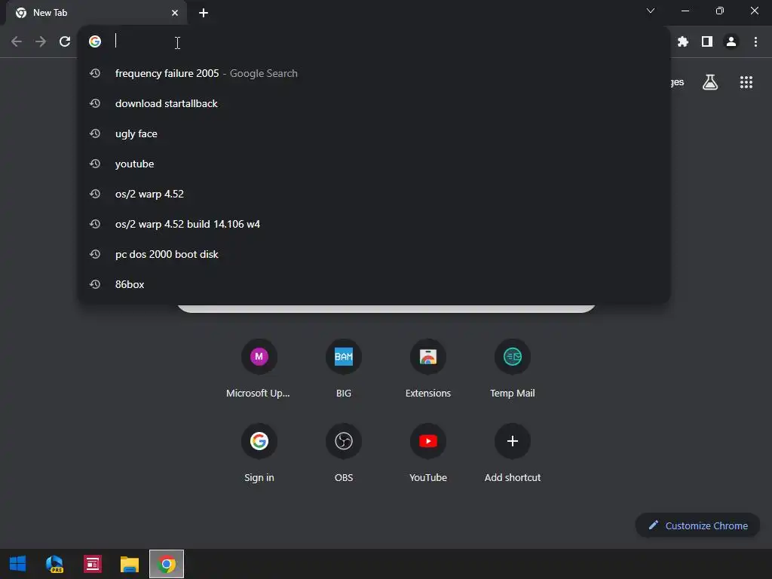Open the YouTube shortcut tile
This screenshot has width=772, height=579.
tap(428, 453)
